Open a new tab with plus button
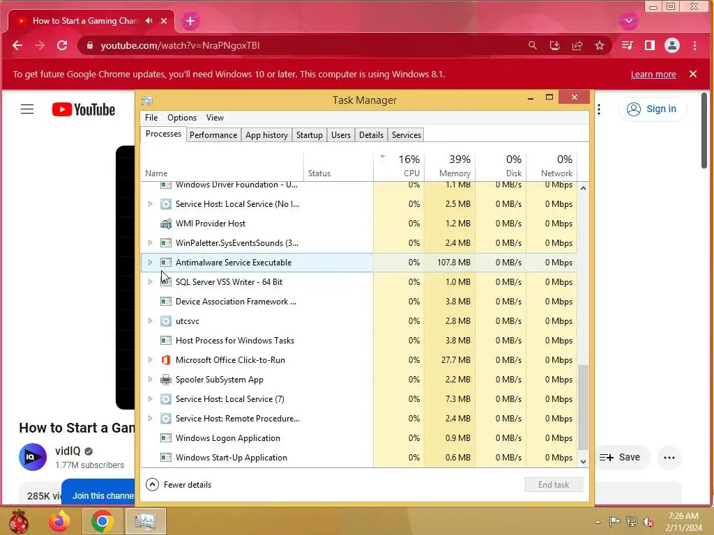Screen dimensions: 714x535 tap(190, 21)
